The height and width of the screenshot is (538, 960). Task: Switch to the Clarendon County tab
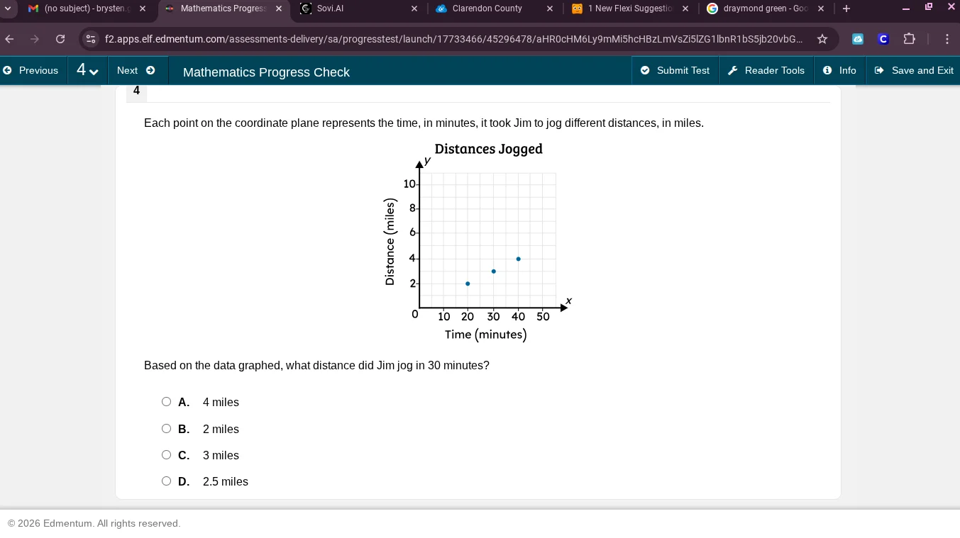point(488,9)
